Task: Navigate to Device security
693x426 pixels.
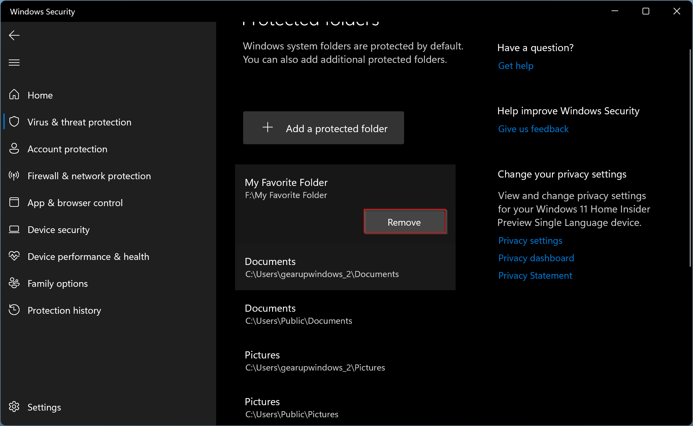Action: click(59, 230)
